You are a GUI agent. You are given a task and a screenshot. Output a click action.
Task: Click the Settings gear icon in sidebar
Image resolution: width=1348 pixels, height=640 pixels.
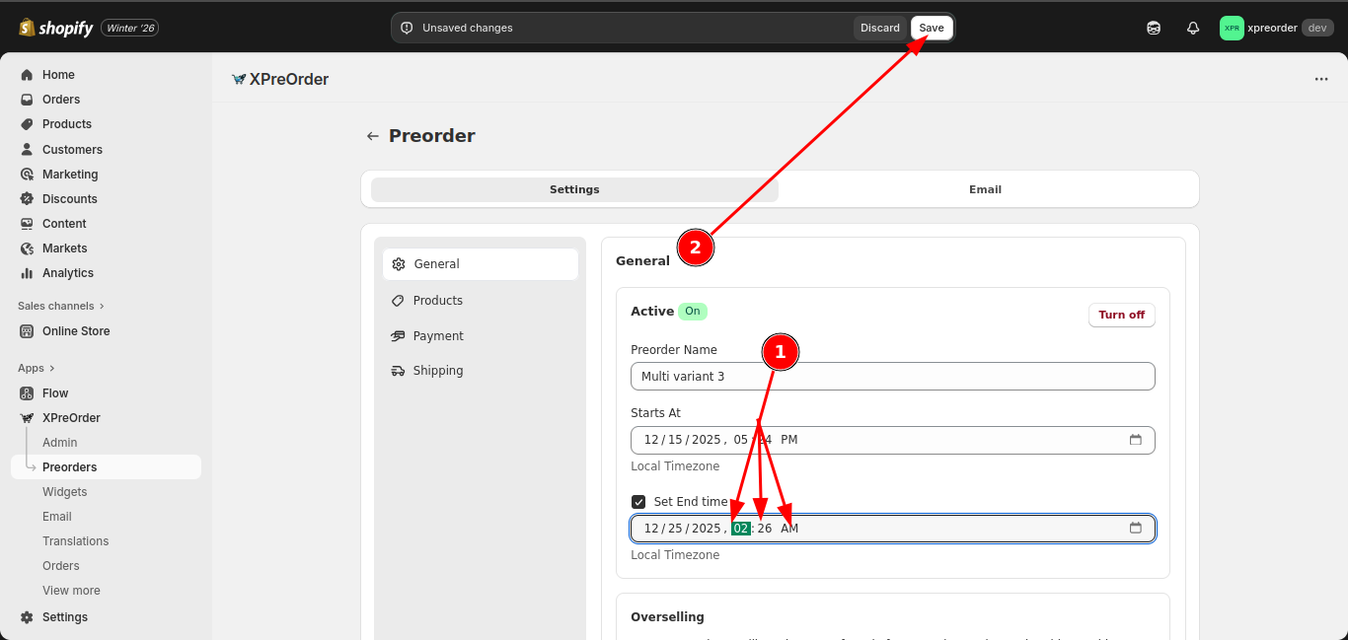(27, 617)
